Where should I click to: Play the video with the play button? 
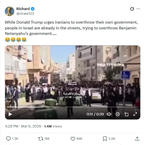pyautogui.click(x=10, y=114)
